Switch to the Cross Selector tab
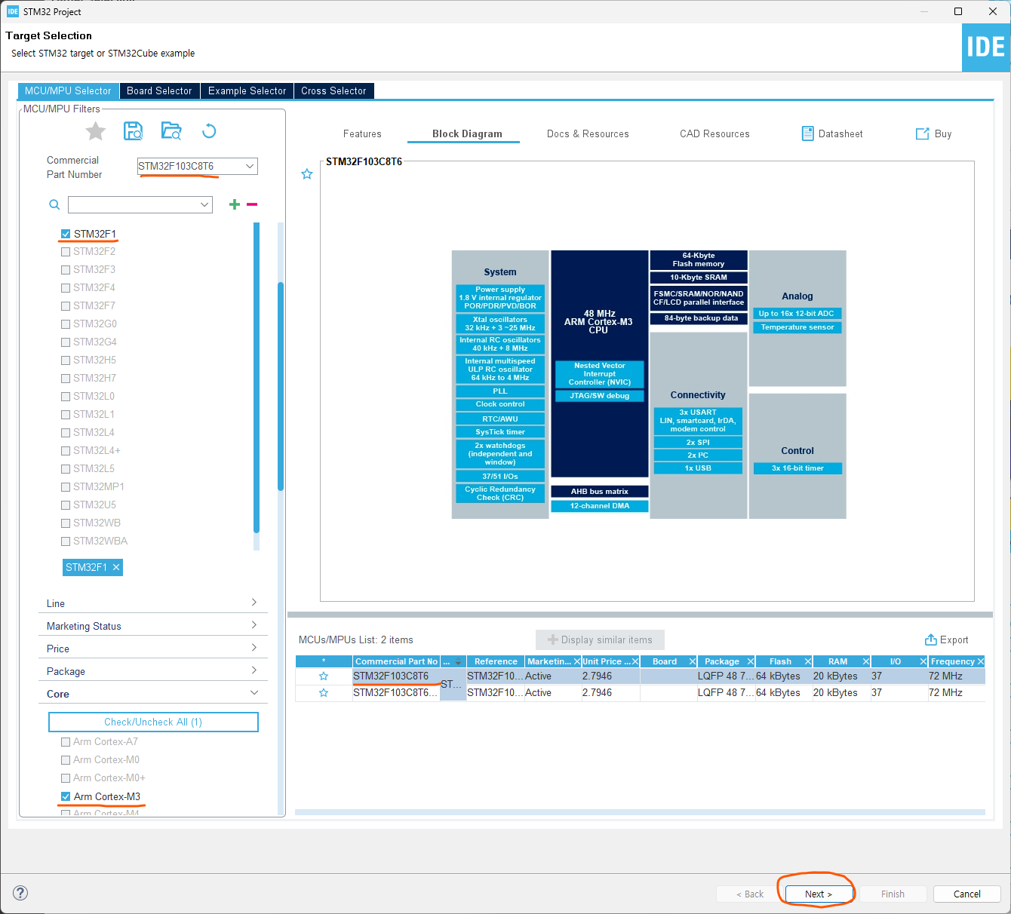 tap(333, 90)
